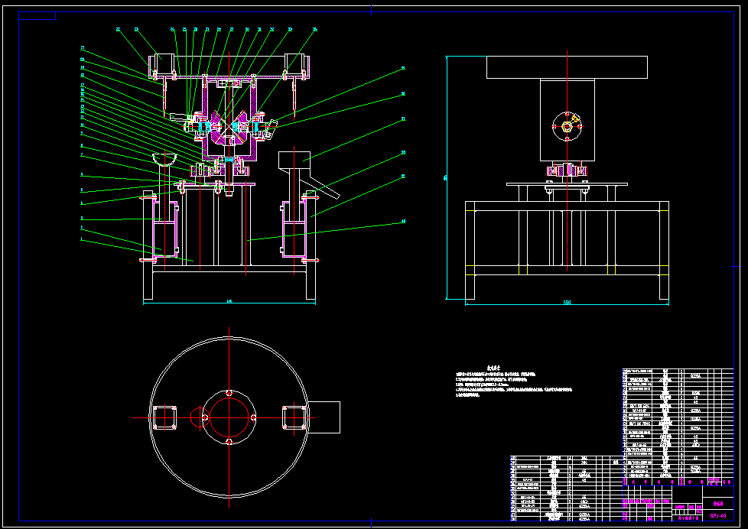Select the width dimension text under section view
Image resolution: width=748 pixels, height=529 pixels.
(229, 301)
